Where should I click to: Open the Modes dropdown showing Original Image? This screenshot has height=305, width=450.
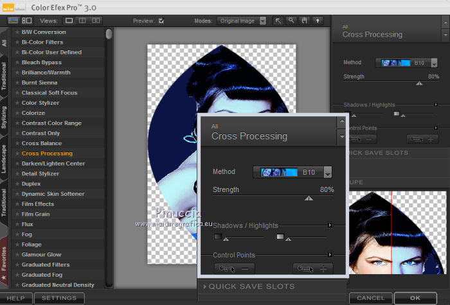click(241, 21)
